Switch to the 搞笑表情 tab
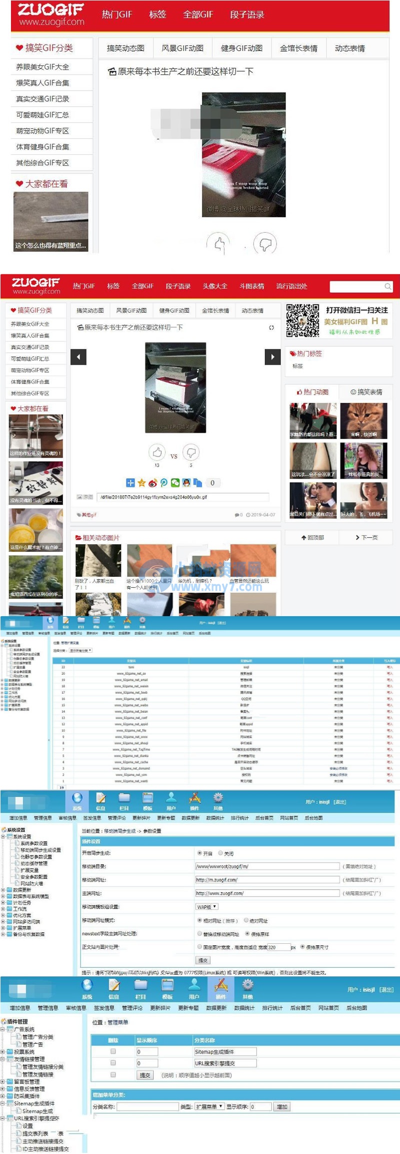400x1154 pixels. [x=366, y=392]
